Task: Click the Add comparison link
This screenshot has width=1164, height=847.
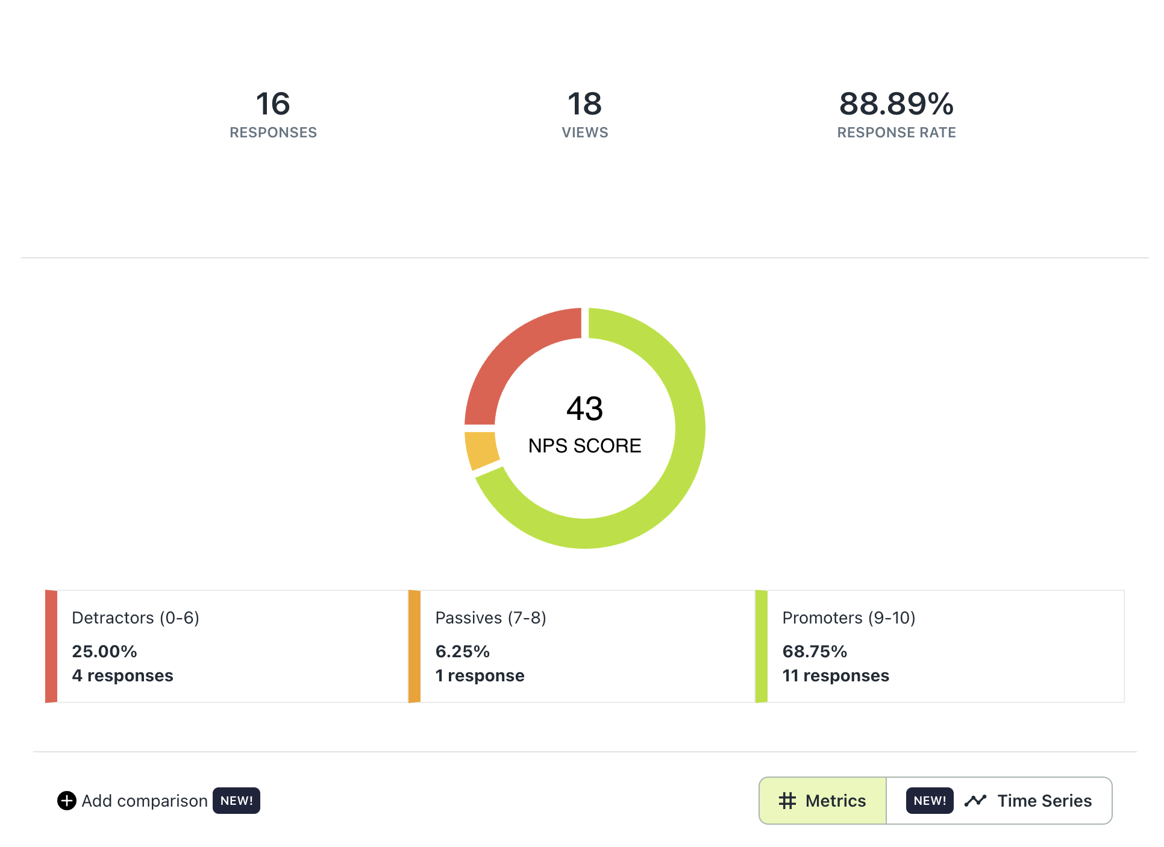Action: 145,801
